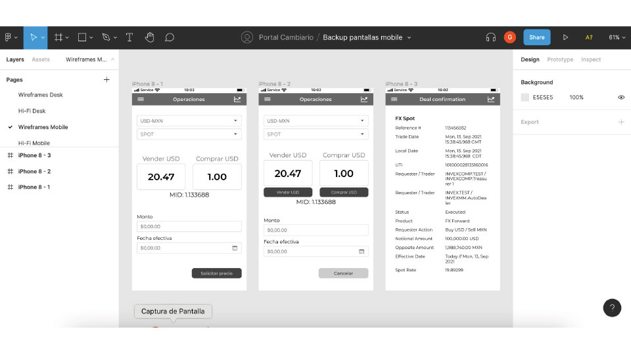Image resolution: width=631 pixels, height=354 pixels.
Task: Select the Move tool
Action: tap(34, 37)
